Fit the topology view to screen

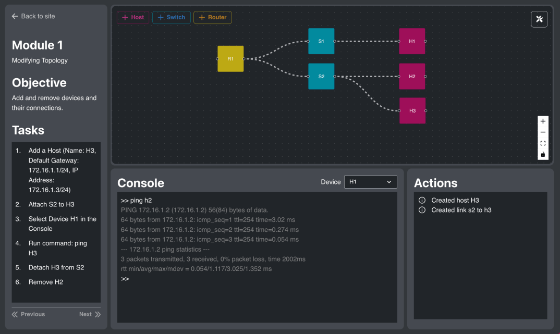543,143
